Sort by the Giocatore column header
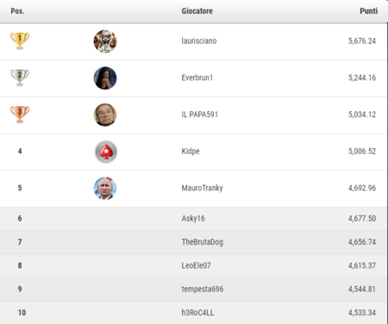Image resolution: width=388 pixels, height=324 pixels. tap(197, 11)
